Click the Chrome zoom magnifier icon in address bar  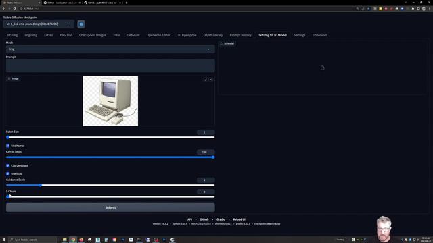pyautogui.click(x=357, y=9)
